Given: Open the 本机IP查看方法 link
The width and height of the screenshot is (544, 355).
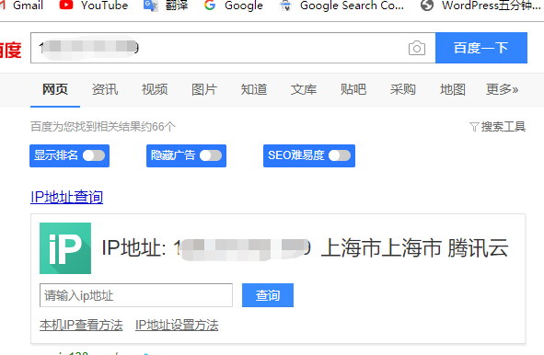Looking at the screenshot, I should click(x=81, y=326).
